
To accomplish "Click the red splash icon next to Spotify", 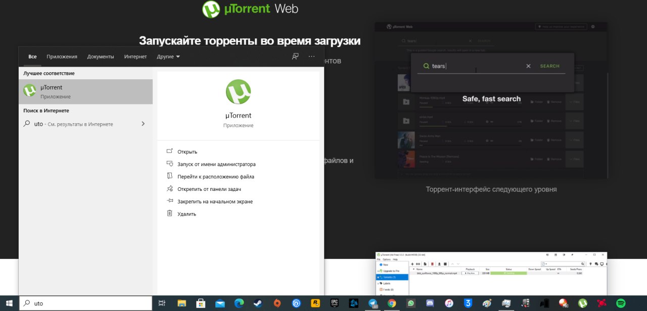I will point(602,303).
